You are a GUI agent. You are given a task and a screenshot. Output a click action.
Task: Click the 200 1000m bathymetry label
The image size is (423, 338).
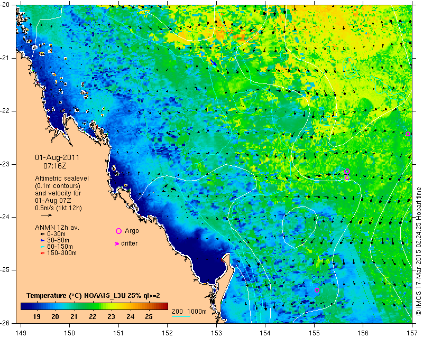189,312
